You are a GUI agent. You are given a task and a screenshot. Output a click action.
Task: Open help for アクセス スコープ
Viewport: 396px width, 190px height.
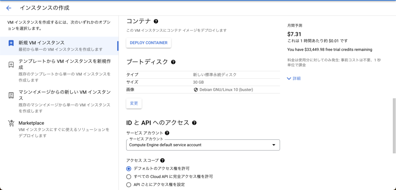click(x=162, y=160)
